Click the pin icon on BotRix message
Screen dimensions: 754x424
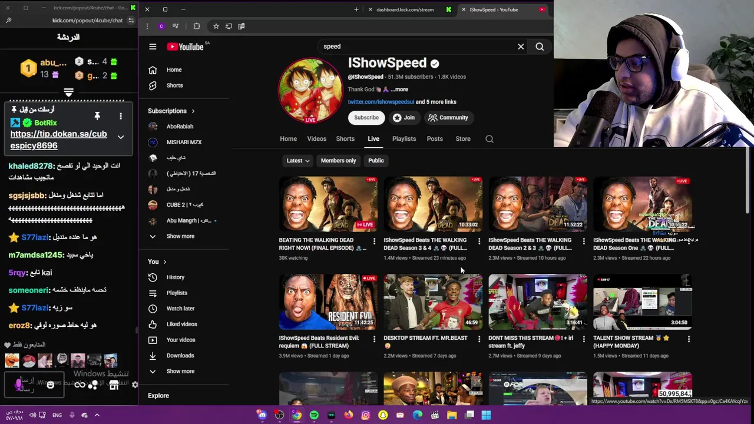point(97,116)
